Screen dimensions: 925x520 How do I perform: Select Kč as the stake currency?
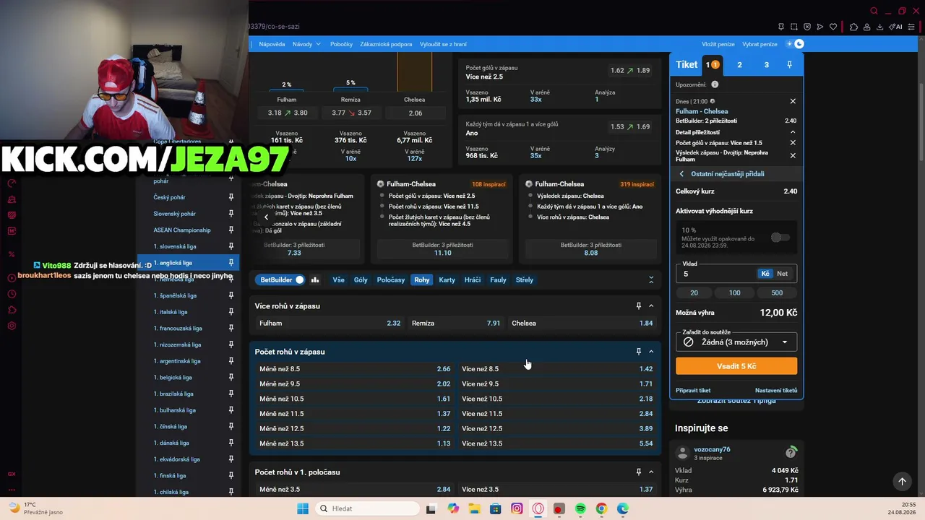coord(765,274)
